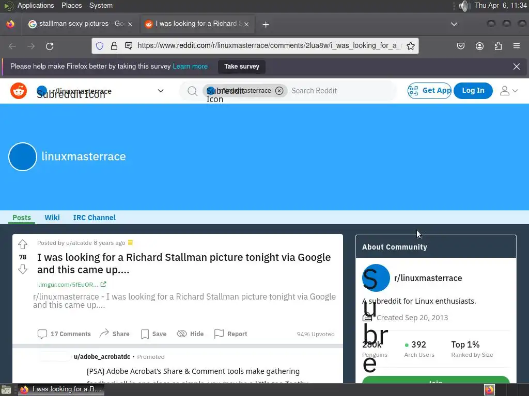Viewport: 529px width, 396px height.
Task: Reload the page with the refresh icon
Action: 50,46
